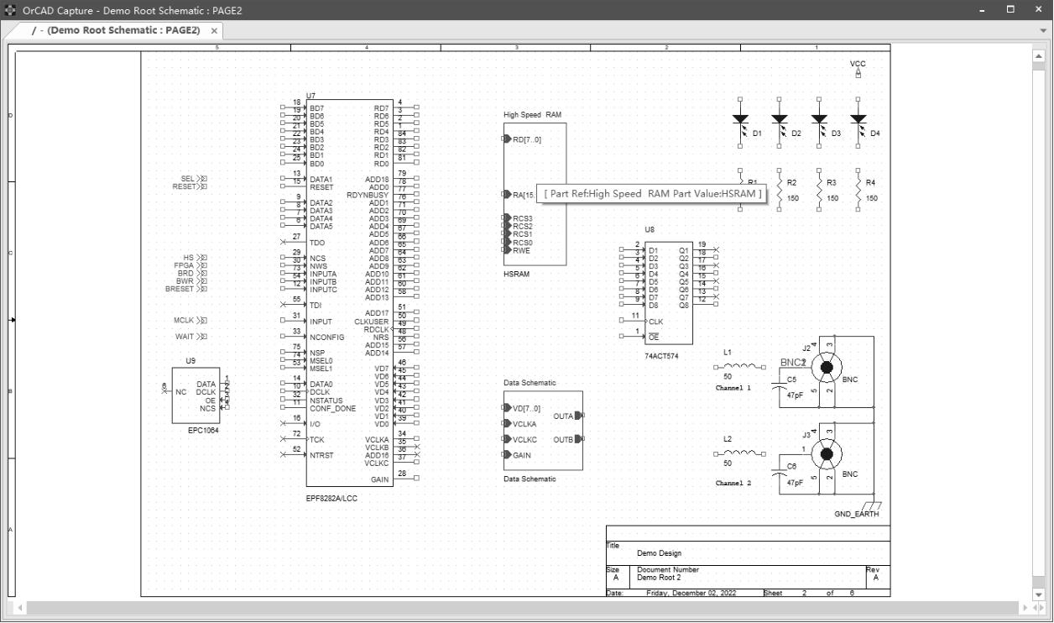Screen dimensions: 1054x623
Task: Select the "BNC2" text near J2
Action: 793,363
